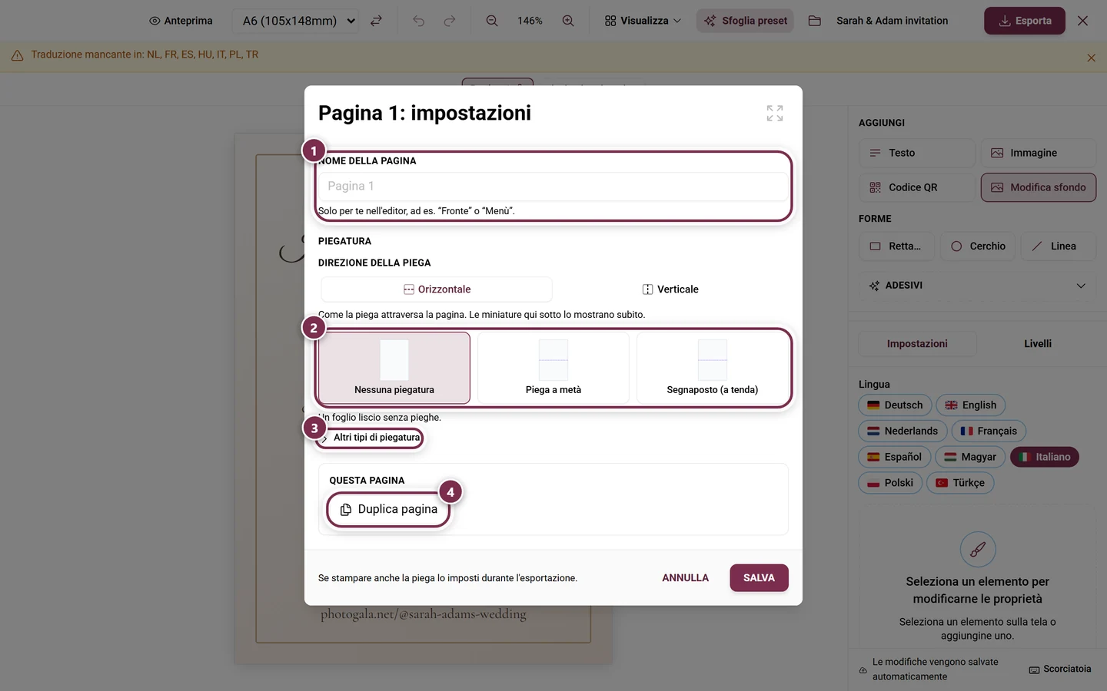Add a rectangle shape
Screen dimensions: 1107x691
point(896,246)
